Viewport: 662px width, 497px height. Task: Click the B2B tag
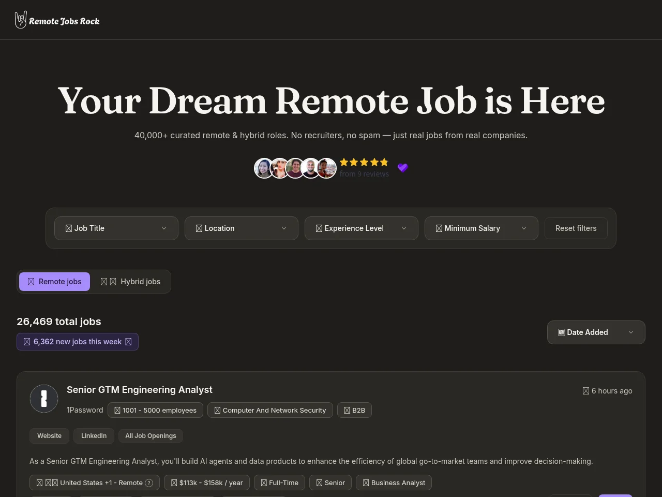point(354,410)
